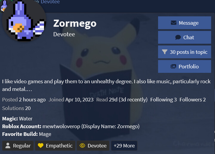Click the speech bubble Chat icon
The image size is (215, 154).
[178, 37]
